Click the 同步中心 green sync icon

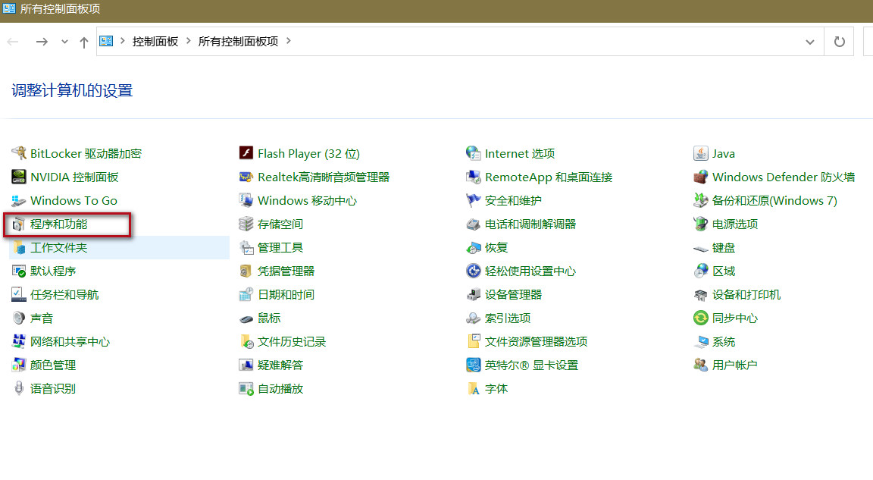[x=700, y=318]
